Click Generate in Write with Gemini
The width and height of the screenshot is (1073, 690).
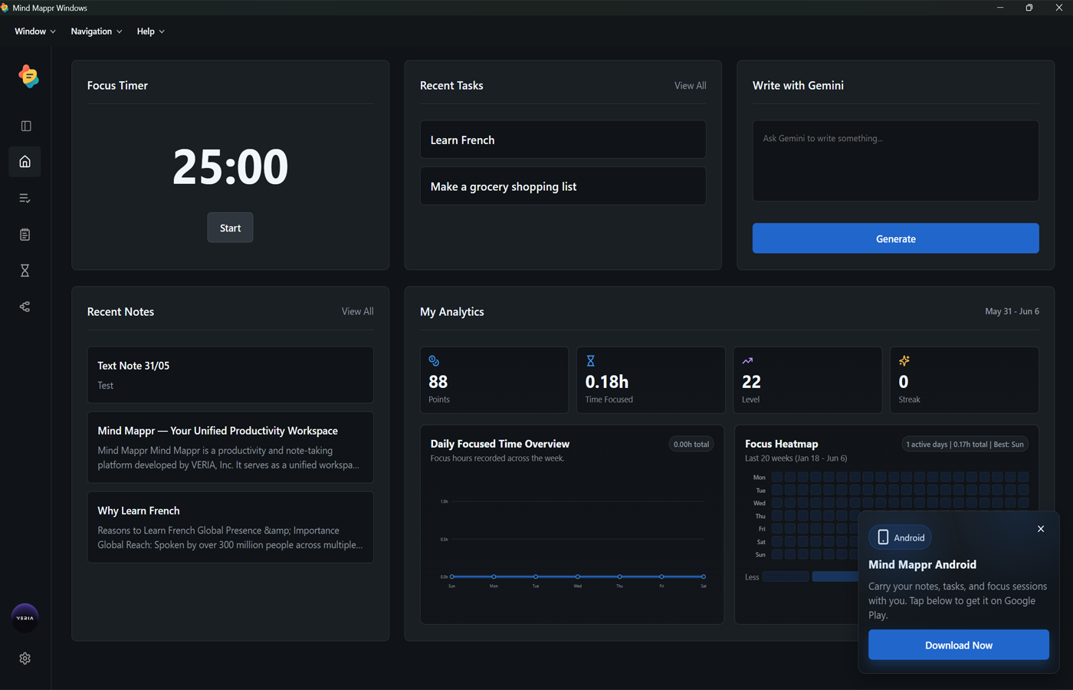click(895, 238)
